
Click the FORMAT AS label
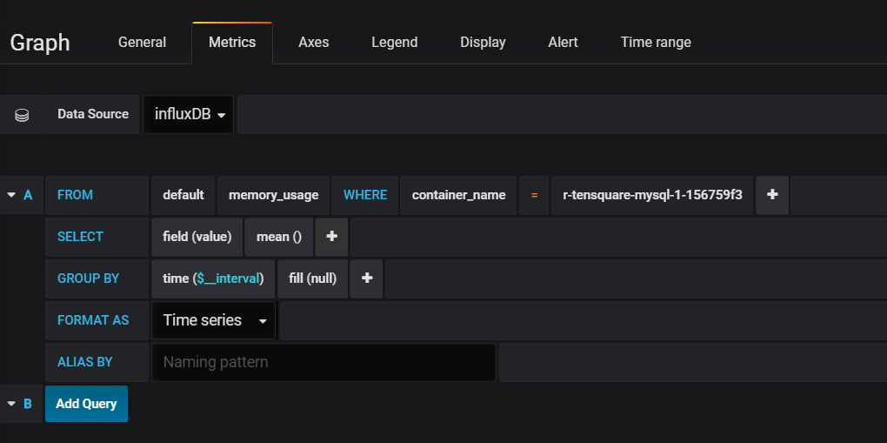pos(93,320)
